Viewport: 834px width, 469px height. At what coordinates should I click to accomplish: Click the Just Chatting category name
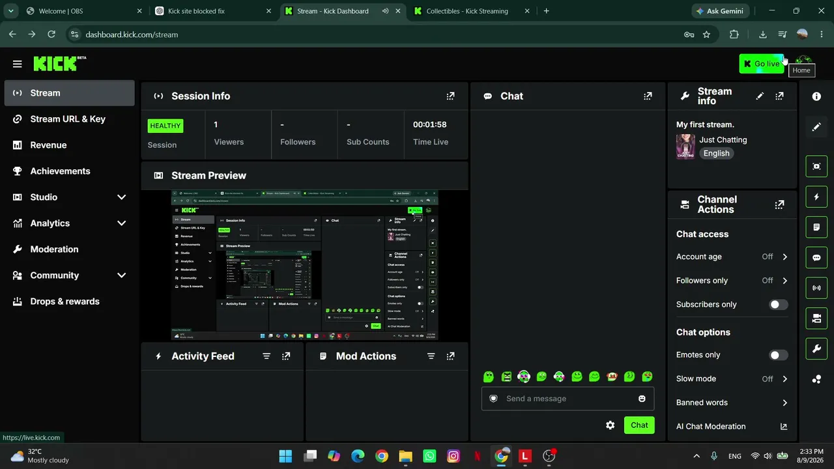pos(723,140)
